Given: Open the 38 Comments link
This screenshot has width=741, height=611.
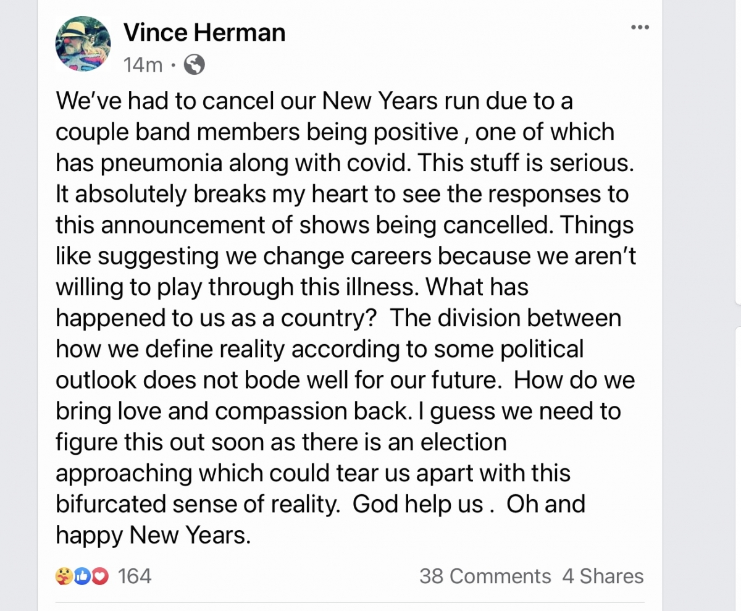Looking at the screenshot, I should 485,576.
